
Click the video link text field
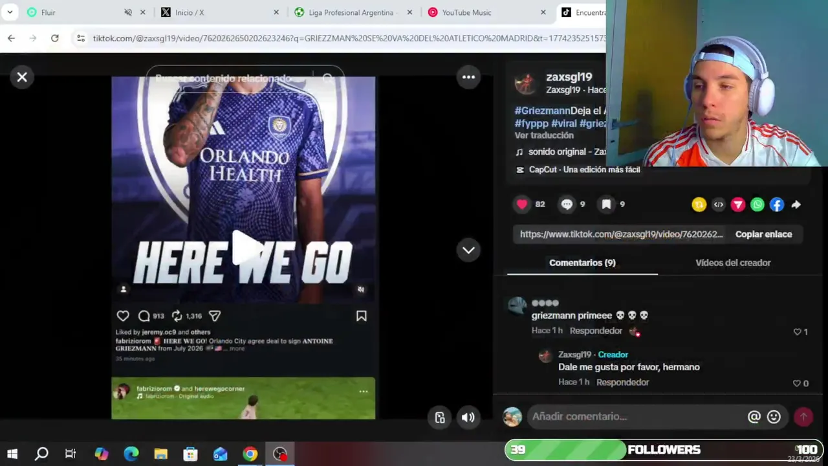621,234
